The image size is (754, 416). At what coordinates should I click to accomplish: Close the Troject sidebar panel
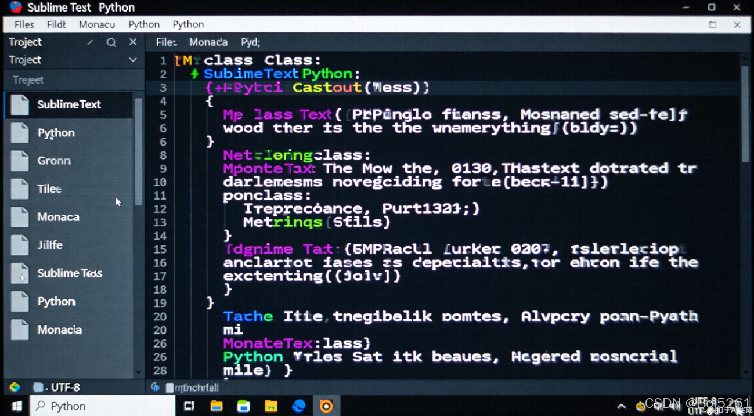pyautogui.click(x=133, y=42)
